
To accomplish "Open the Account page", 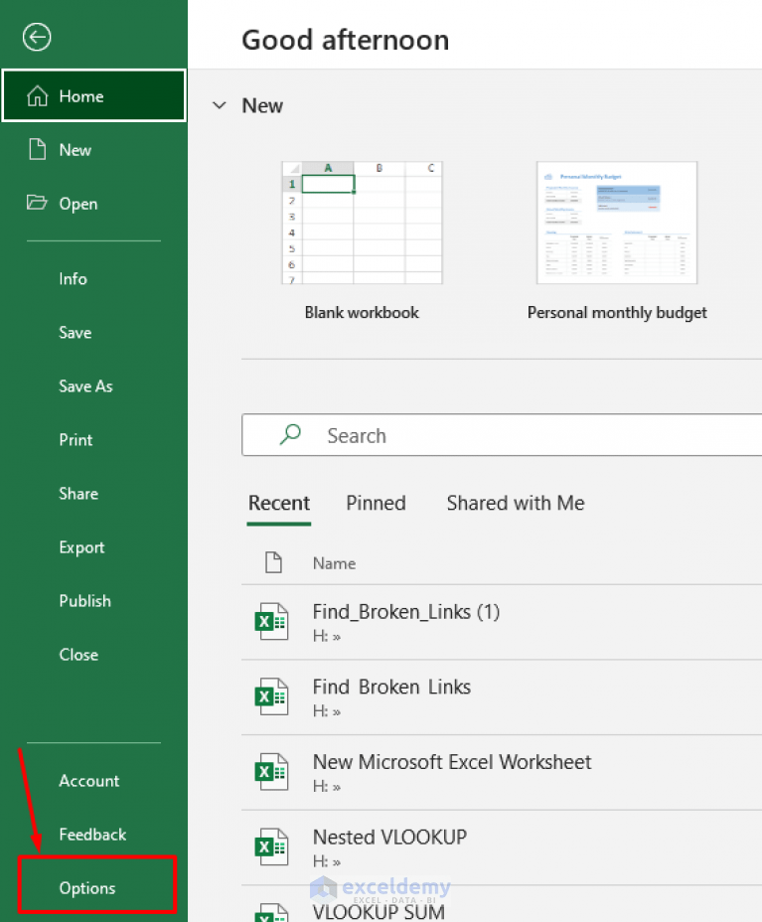I will 88,781.
